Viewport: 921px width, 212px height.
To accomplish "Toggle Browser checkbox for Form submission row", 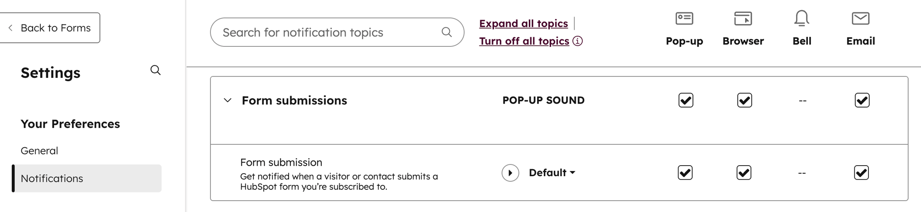I will [744, 173].
